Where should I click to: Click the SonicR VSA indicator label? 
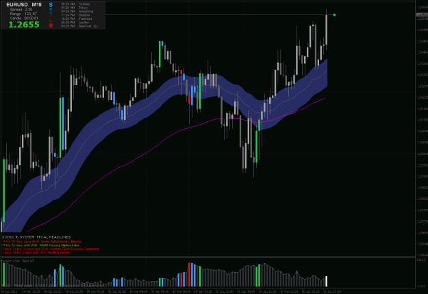pos(18,261)
